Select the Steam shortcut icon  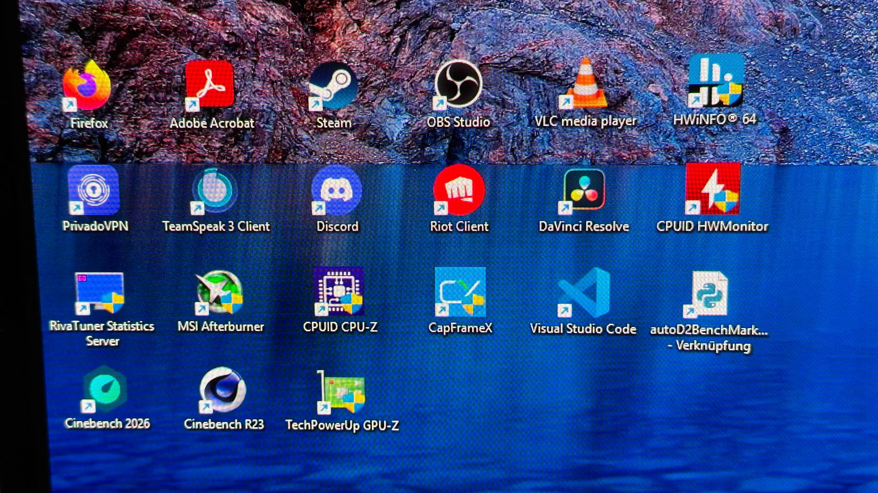click(333, 86)
